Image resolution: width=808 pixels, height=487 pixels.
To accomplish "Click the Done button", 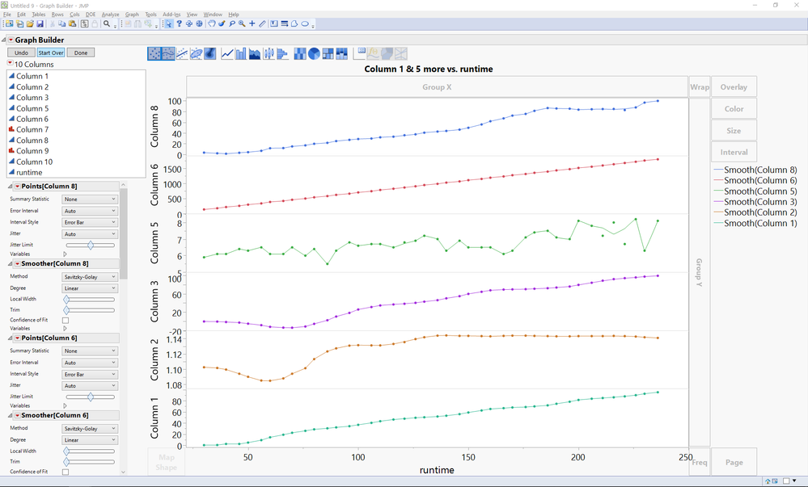I will click(x=80, y=52).
